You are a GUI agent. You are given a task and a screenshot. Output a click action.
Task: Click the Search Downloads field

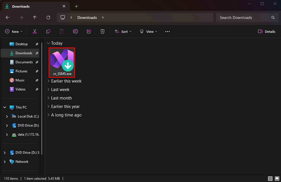click(x=247, y=18)
